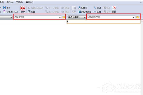The height and width of the screenshot is (95, 143).
Task: Jump to 上一个错误 previous error
Action: click(x=52, y=12)
